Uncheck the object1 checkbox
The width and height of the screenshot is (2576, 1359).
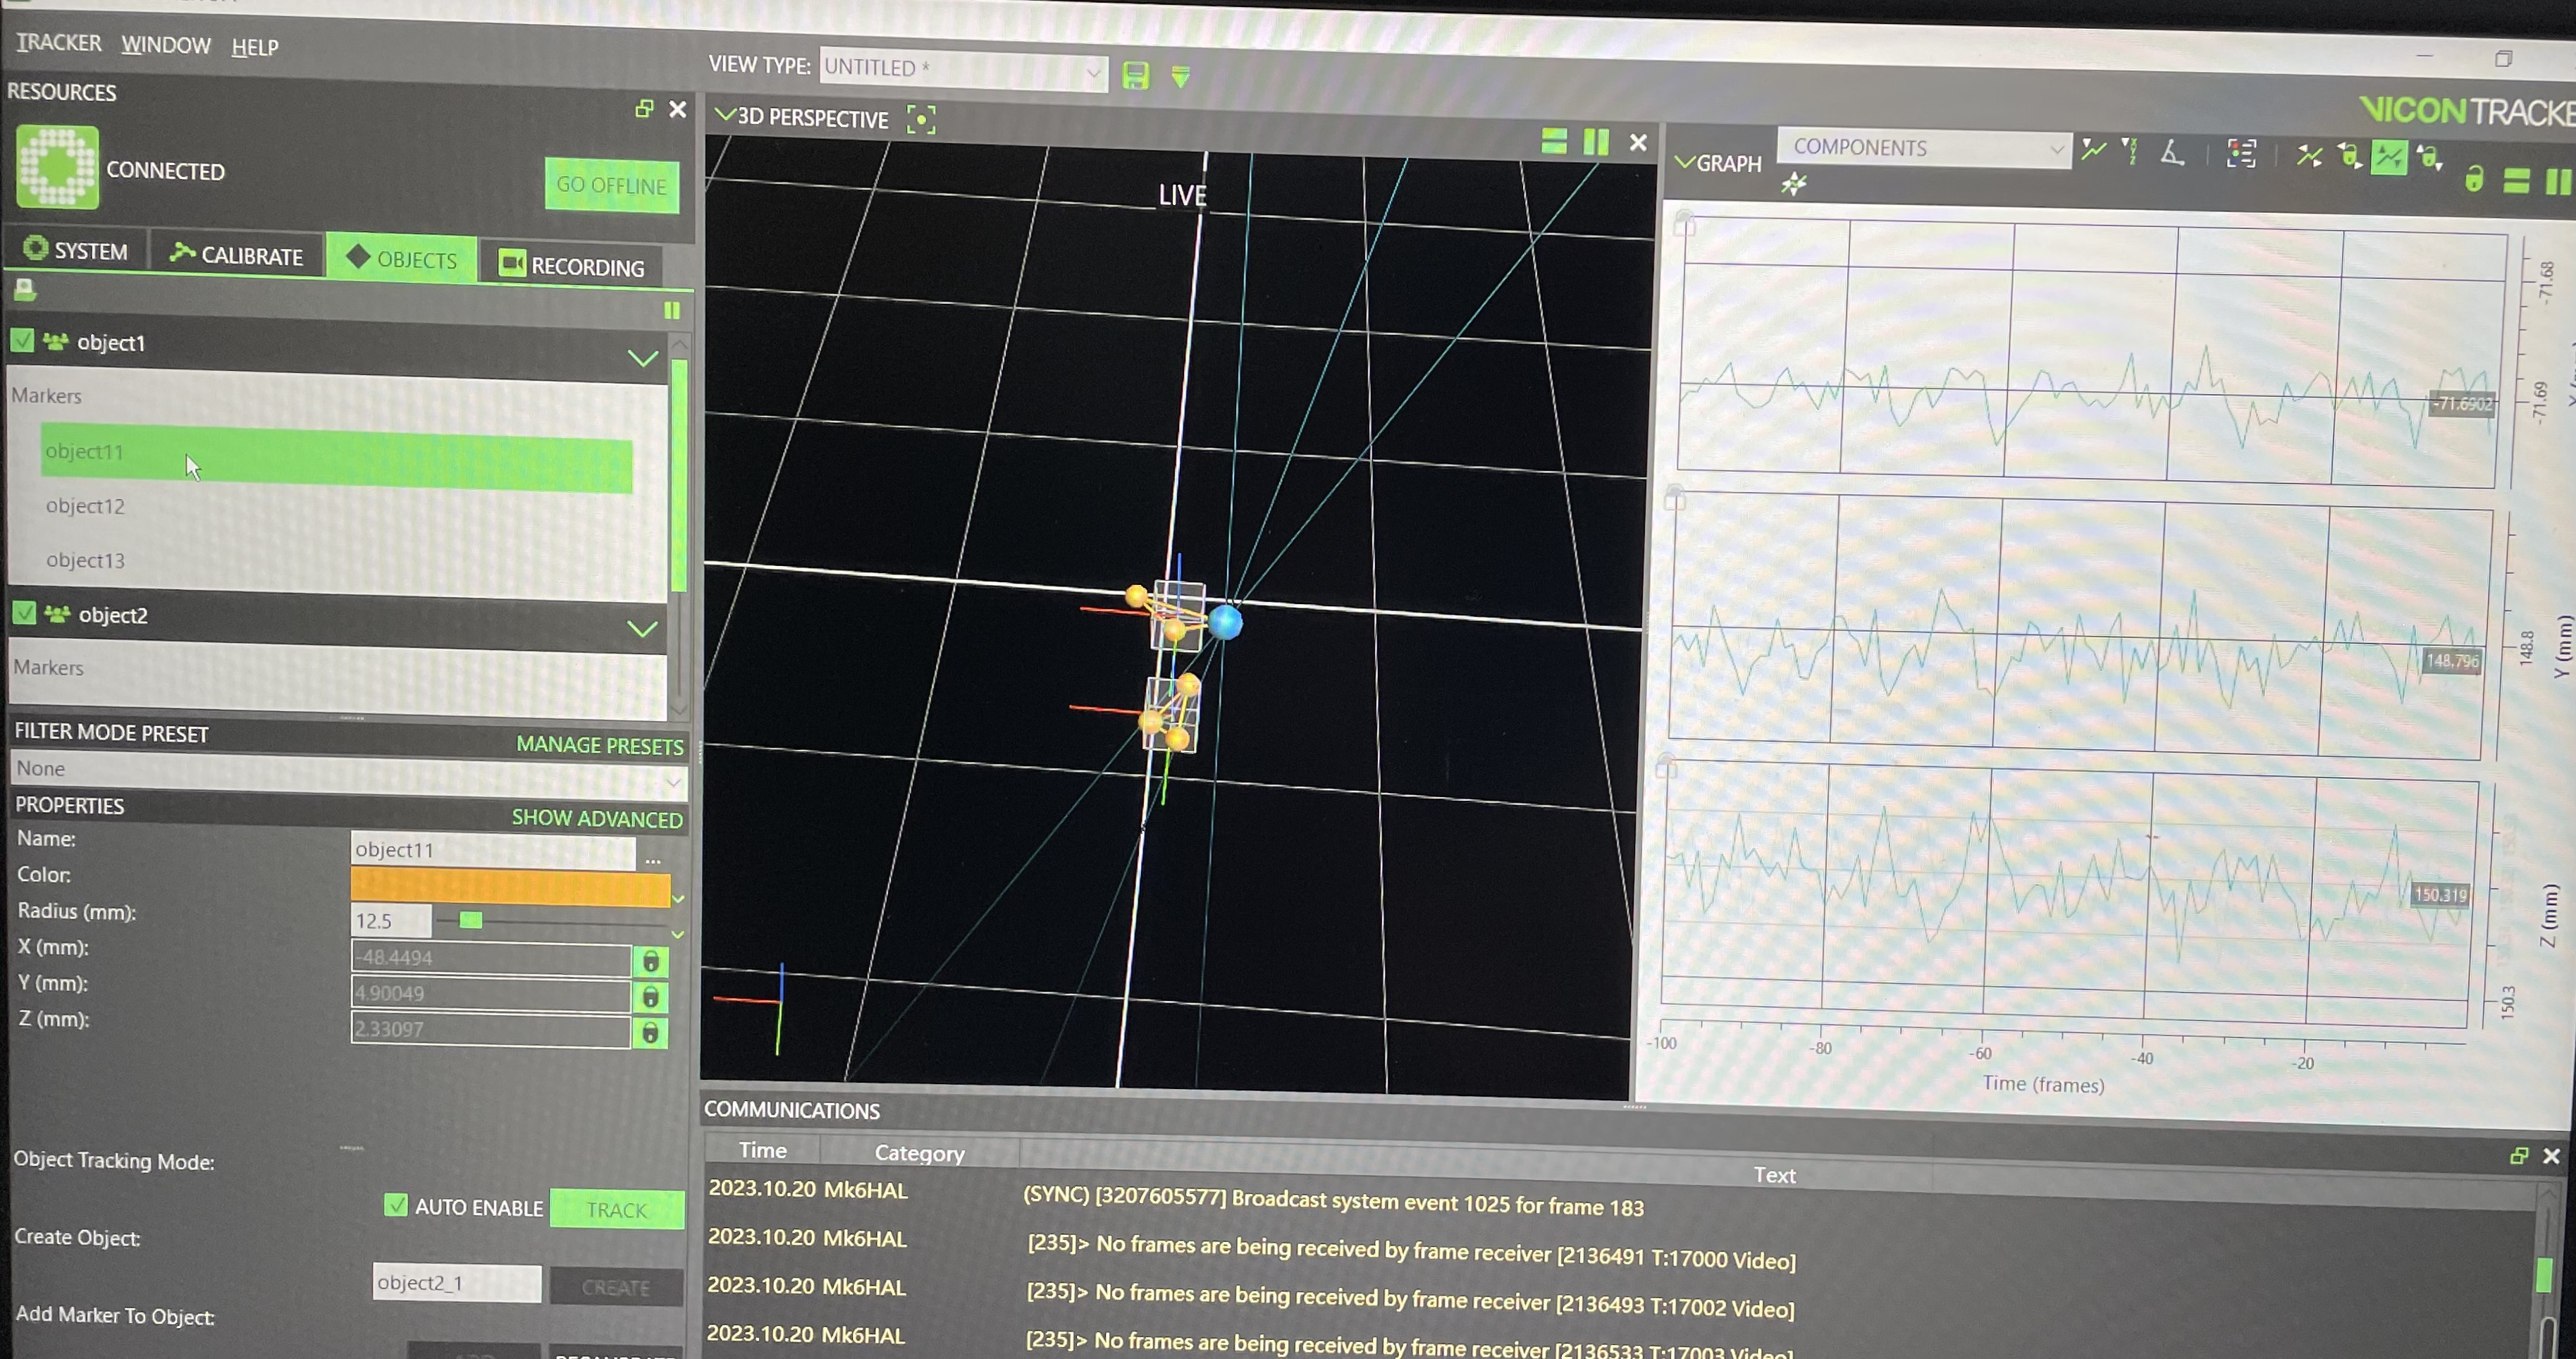23,341
